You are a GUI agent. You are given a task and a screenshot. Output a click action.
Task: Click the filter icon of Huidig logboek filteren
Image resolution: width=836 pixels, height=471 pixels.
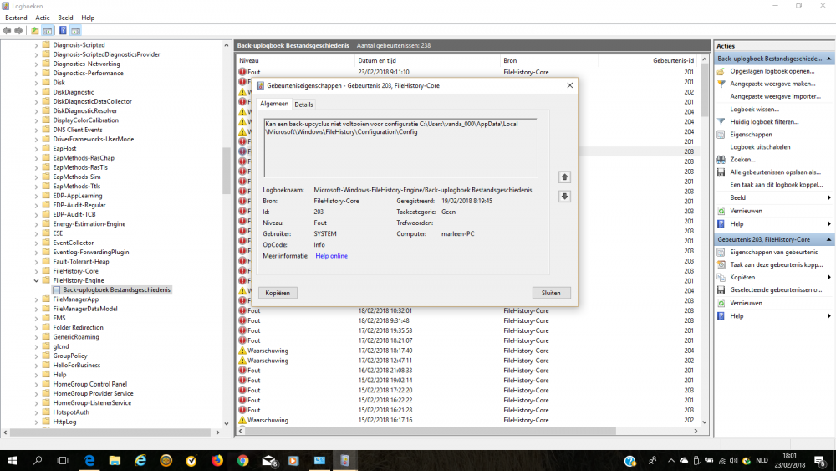coord(721,121)
